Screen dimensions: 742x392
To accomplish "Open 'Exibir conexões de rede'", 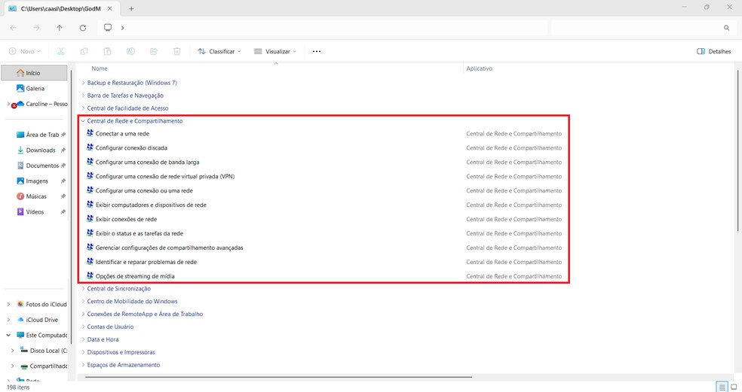I will 126,219.
